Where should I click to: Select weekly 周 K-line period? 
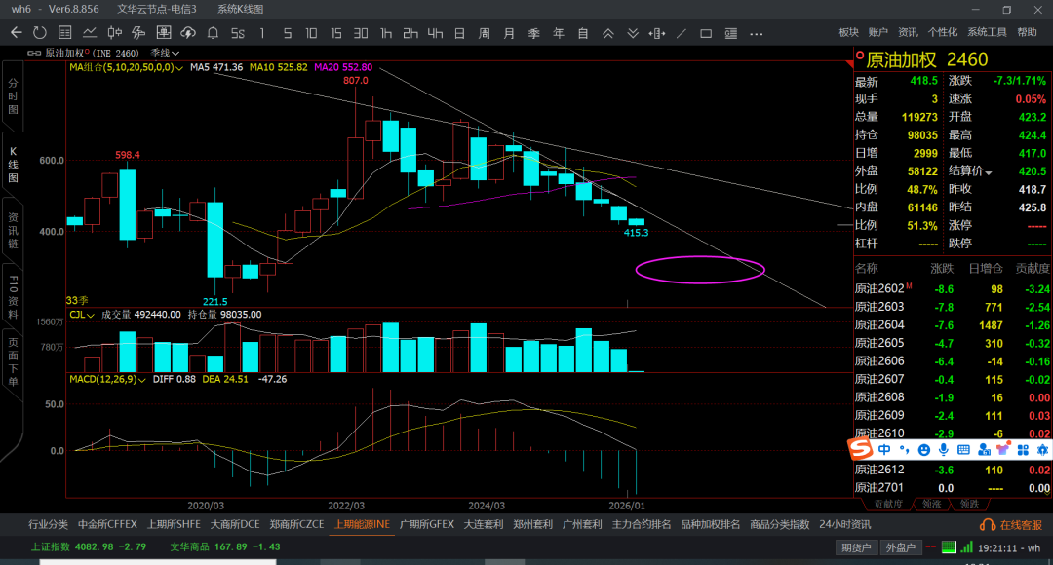485,33
